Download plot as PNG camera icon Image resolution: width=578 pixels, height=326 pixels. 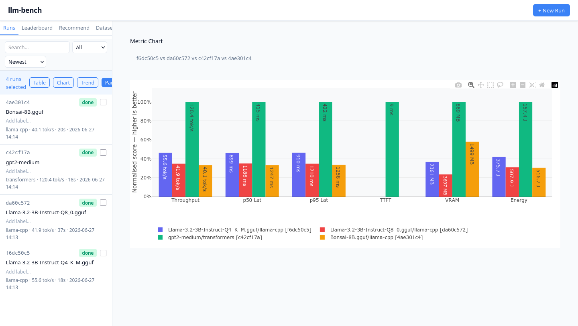click(458, 85)
